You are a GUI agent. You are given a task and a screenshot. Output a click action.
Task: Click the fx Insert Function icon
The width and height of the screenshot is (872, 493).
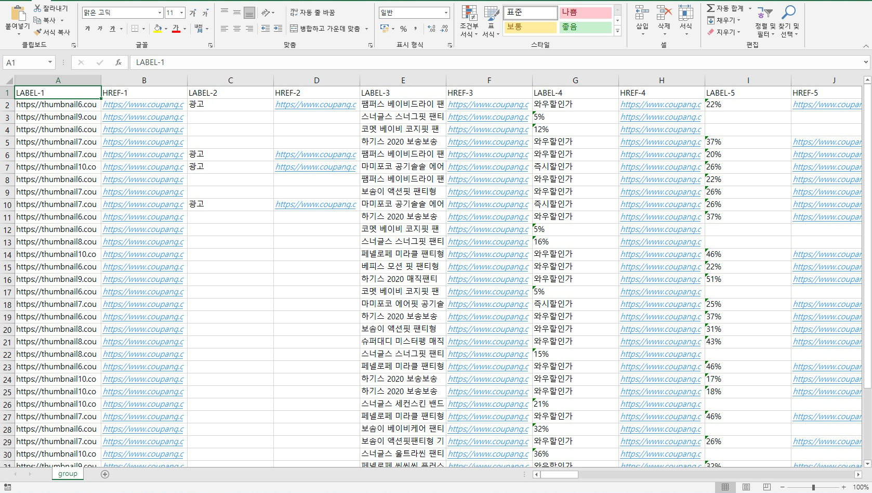(x=118, y=62)
